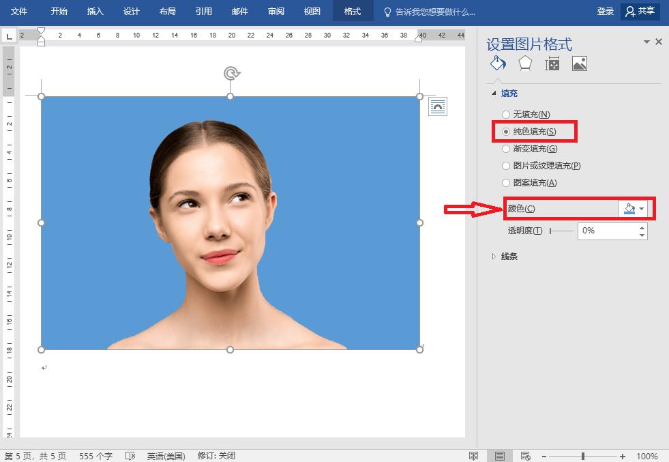
Task: Click the 透明度 transparency slider
Action: tap(561, 231)
